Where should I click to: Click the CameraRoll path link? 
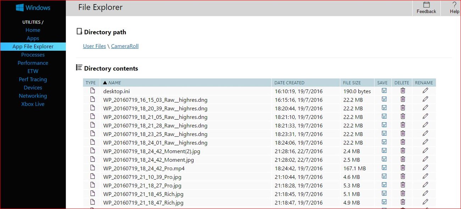click(125, 46)
